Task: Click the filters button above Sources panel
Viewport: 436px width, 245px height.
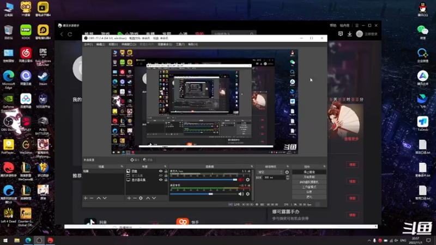Action: [148, 160]
